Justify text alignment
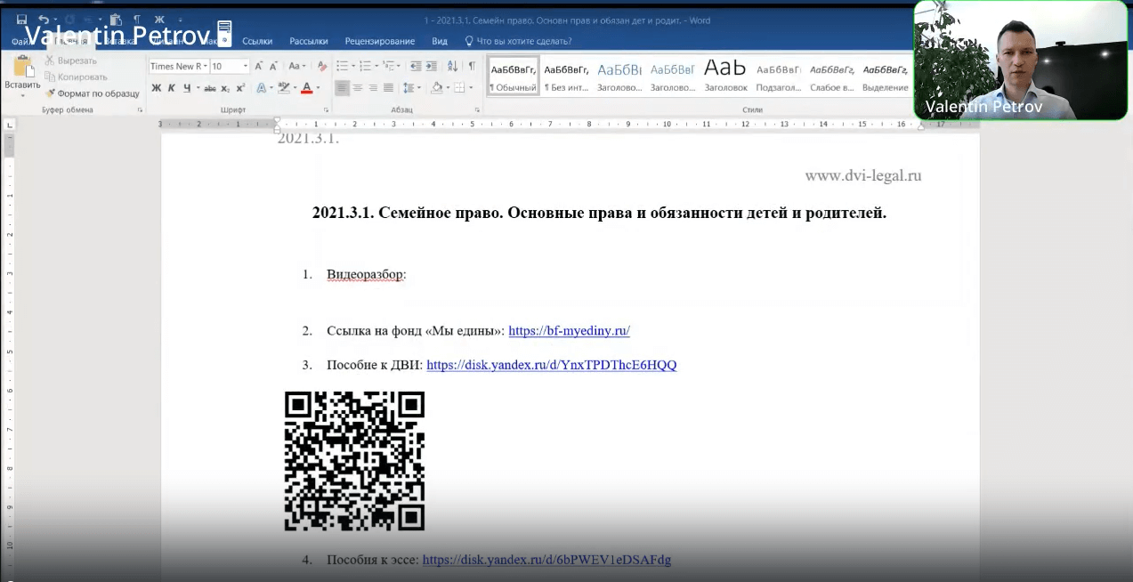The image size is (1133, 582). point(388,87)
